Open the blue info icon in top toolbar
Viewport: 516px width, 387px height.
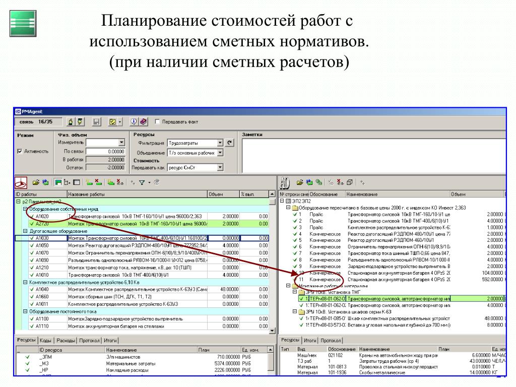point(133,122)
